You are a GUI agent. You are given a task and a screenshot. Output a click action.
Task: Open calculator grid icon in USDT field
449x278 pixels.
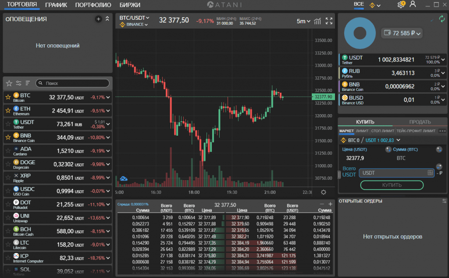click(x=430, y=173)
